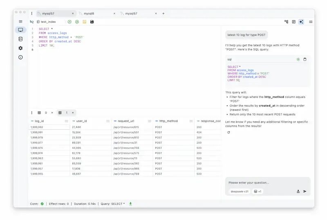Viewport: 327px width, 220px height.
Task: Open the hamburger menu in left sidebar
Action: click(20, 22)
